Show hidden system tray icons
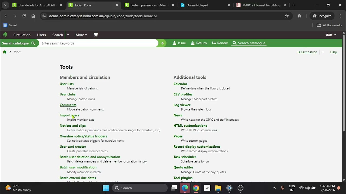The height and width of the screenshot is (194, 346). click(x=274, y=188)
